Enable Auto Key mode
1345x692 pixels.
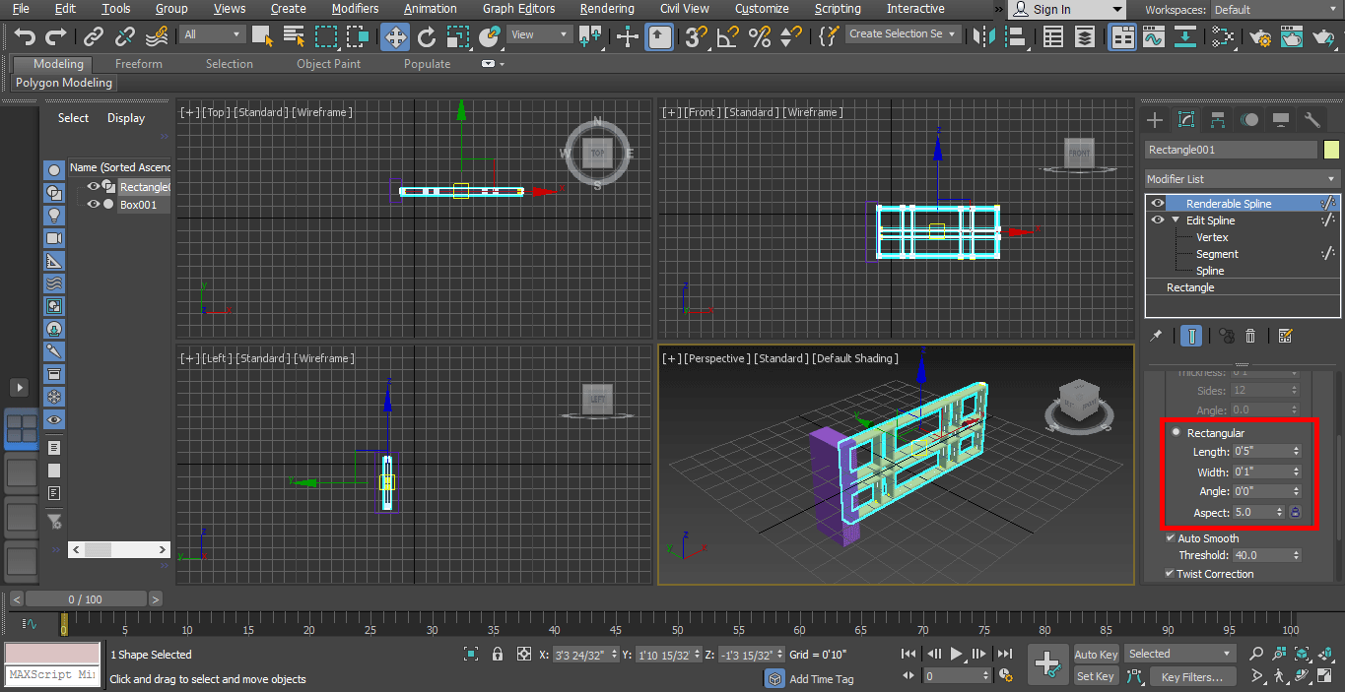coord(1096,654)
